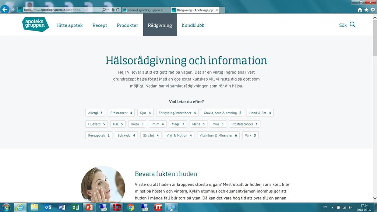Image resolution: width=377 pixels, height=212 pixels.
Task: Refresh the page with reload icon
Action: tap(118, 10)
